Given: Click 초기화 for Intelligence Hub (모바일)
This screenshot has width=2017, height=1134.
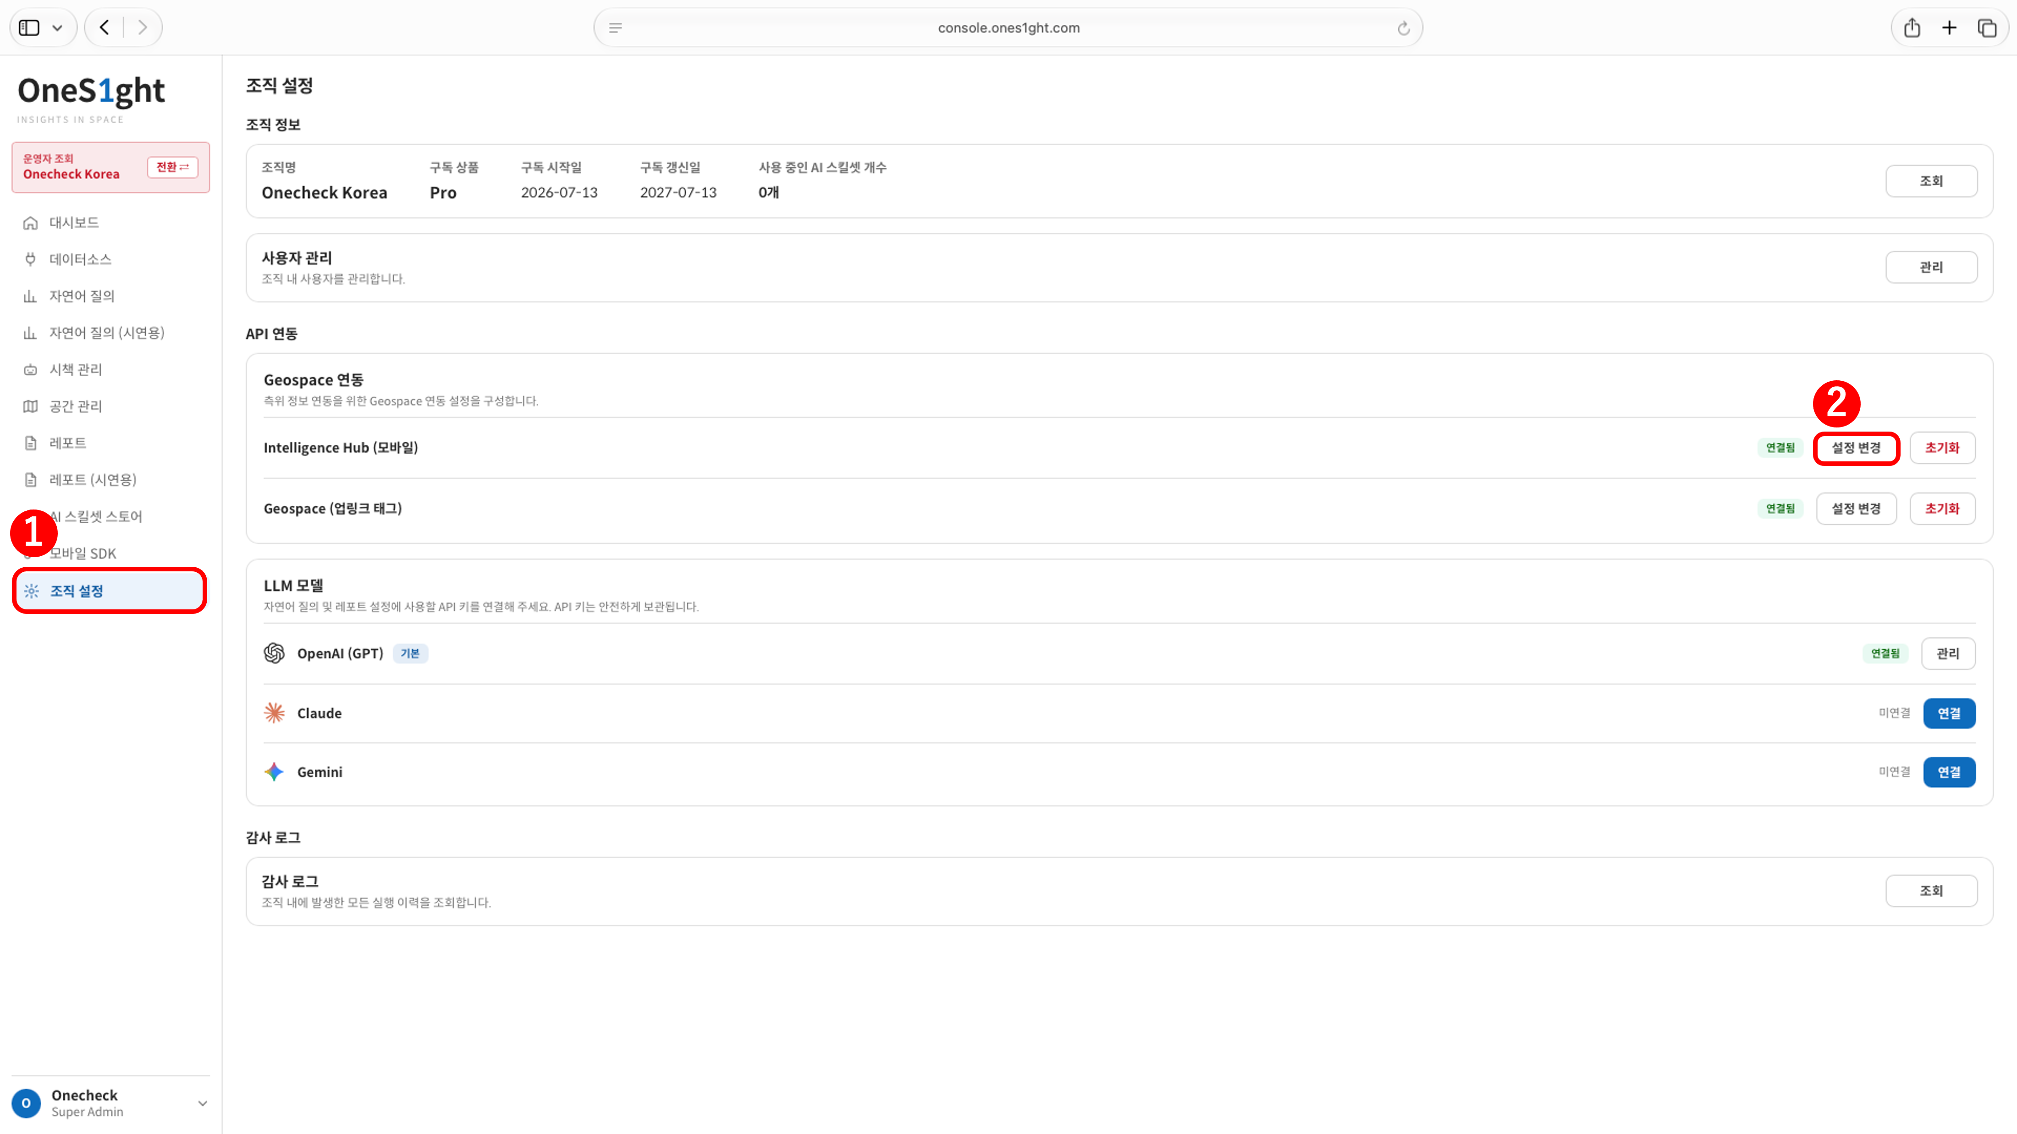Looking at the screenshot, I should tap(1942, 449).
